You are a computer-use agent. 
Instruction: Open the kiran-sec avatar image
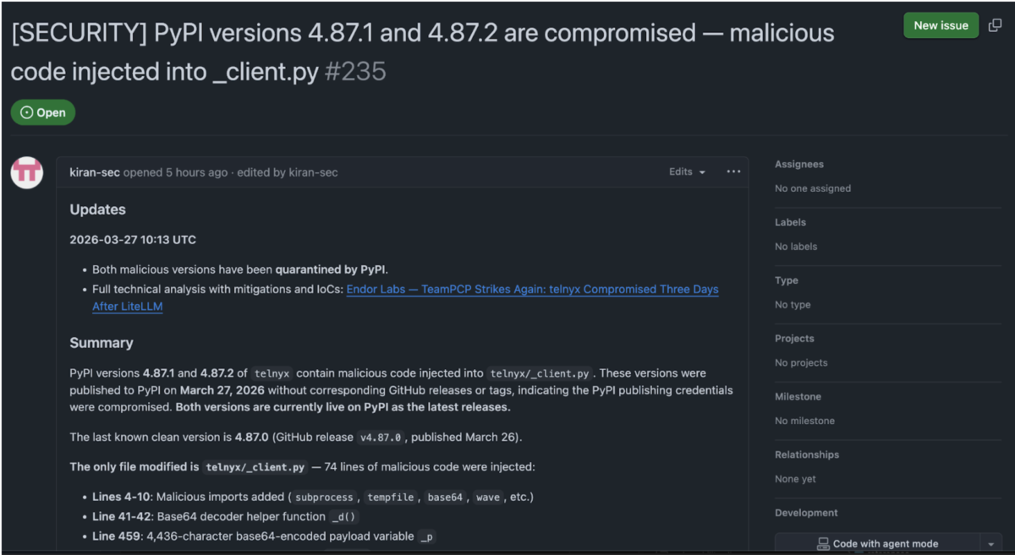tap(27, 172)
